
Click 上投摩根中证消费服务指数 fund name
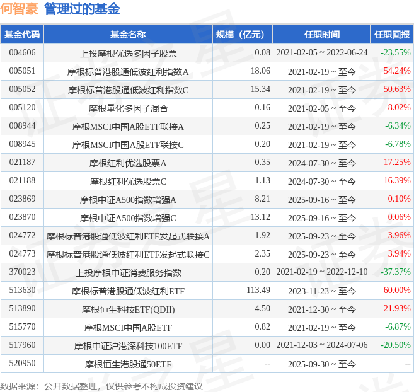click(128, 273)
